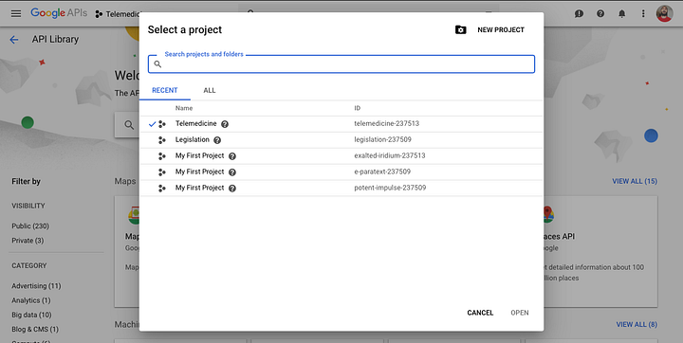Click VIEW ALL (15) link for Maps
This screenshot has height=343, width=683.
pyautogui.click(x=635, y=181)
